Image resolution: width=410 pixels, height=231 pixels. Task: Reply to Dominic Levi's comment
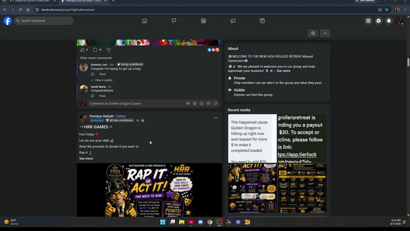pyautogui.click(x=102, y=74)
